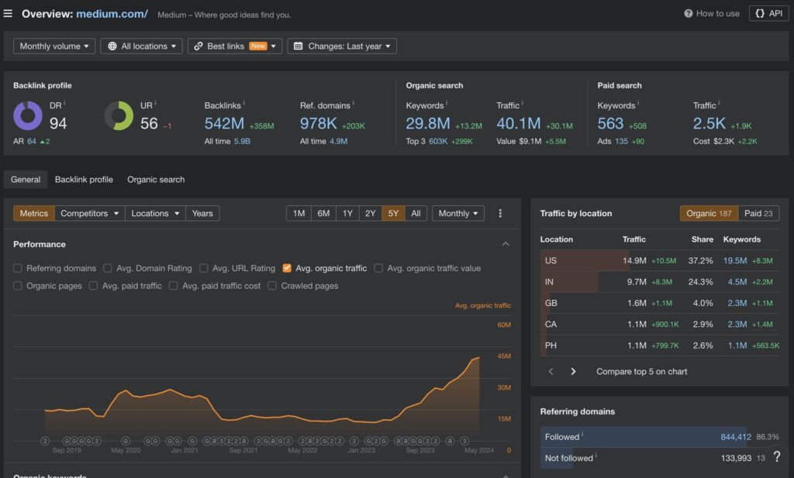The image size is (794, 478).
Task: Switch to the Backlink profile tab
Action: pyautogui.click(x=84, y=180)
